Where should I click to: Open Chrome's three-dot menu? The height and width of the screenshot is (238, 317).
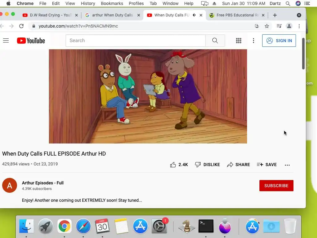point(299,26)
